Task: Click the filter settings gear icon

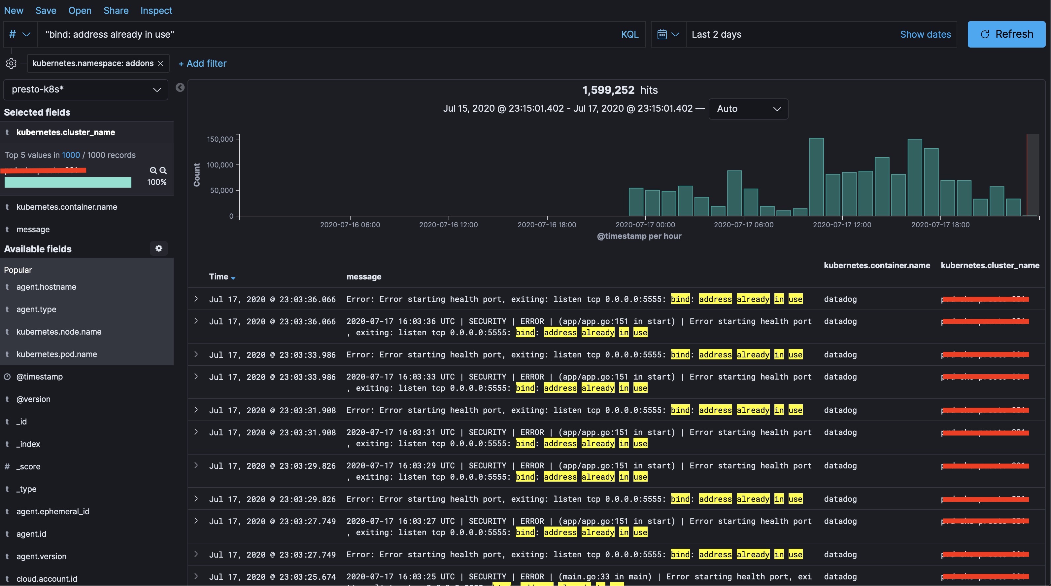Action: (x=12, y=63)
